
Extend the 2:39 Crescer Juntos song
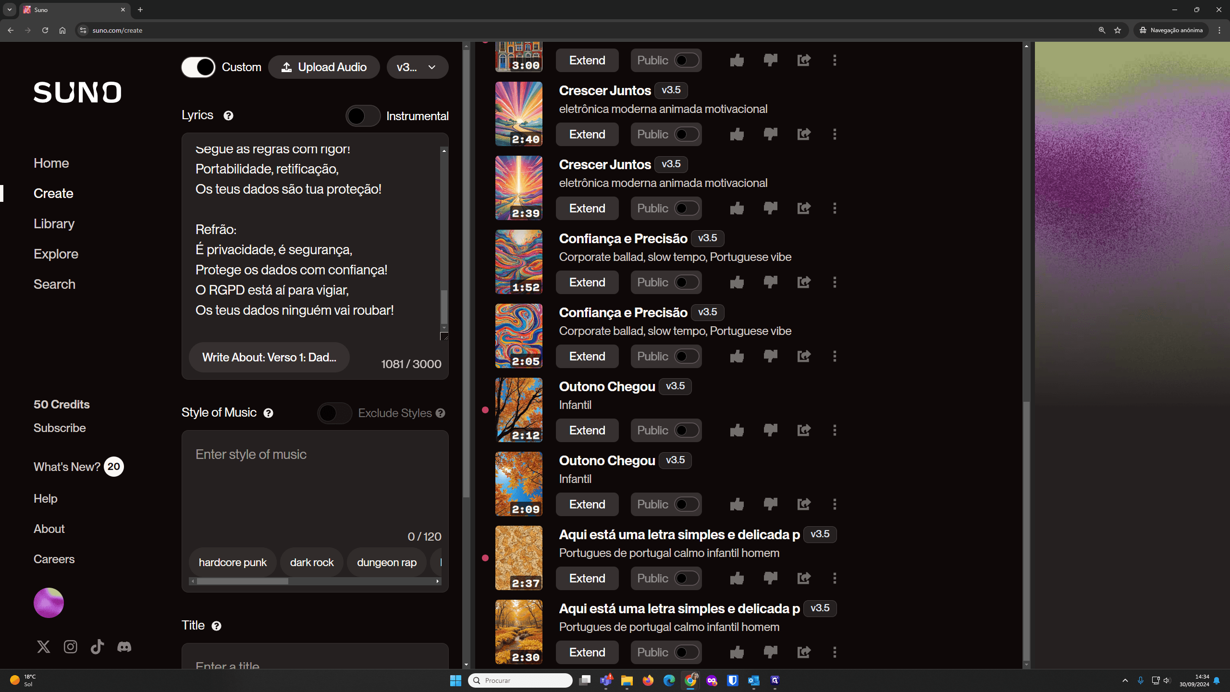tap(587, 208)
